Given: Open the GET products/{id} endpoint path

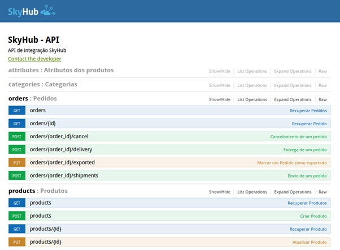Looking at the screenshot, I should (x=46, y=229).
